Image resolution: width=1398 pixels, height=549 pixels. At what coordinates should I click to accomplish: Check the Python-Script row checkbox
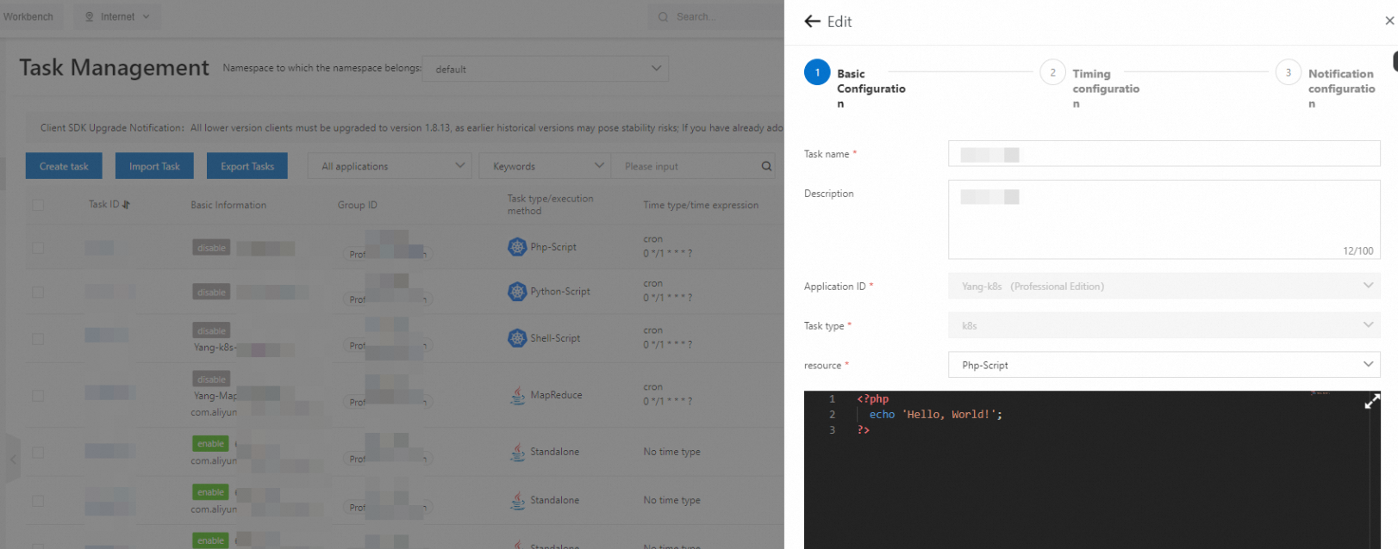click(38, 293)
